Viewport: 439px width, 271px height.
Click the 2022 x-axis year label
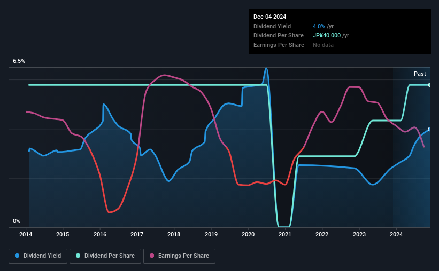pyautogui.click(x=322, y=234)
